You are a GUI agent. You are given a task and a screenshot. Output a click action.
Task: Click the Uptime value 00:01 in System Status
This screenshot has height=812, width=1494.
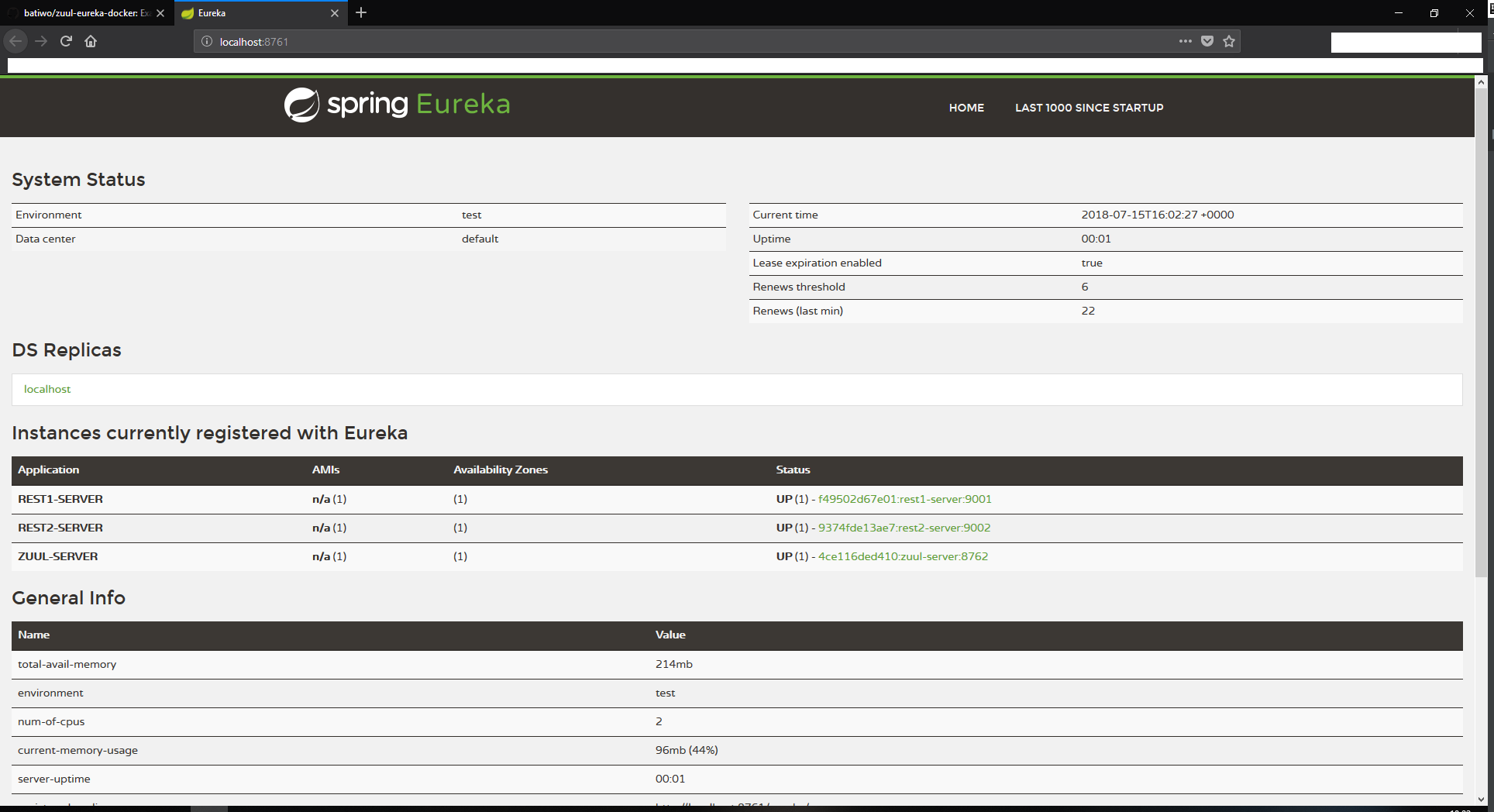tap(1096, 239)
